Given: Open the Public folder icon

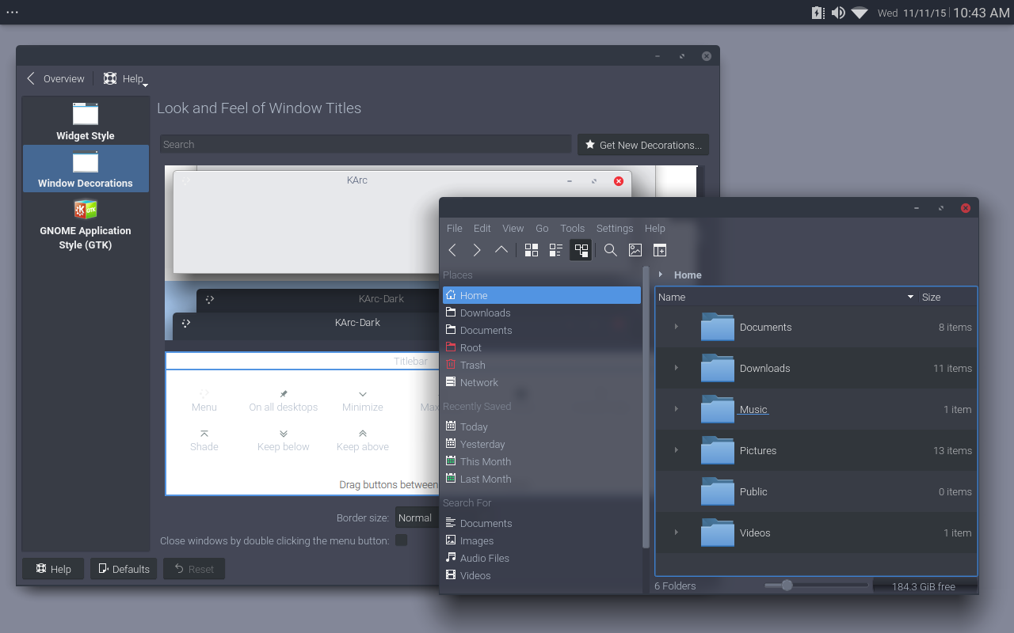Looking at the screenshot, I should [x=718, y=491].
